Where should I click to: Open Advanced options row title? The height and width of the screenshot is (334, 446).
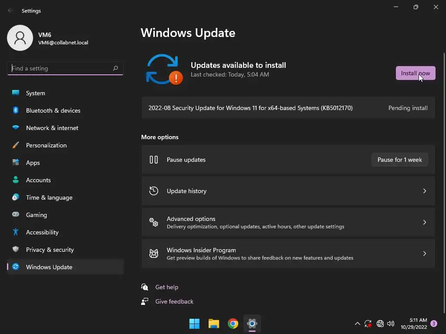pyautogui.click(x=191, y=219)
